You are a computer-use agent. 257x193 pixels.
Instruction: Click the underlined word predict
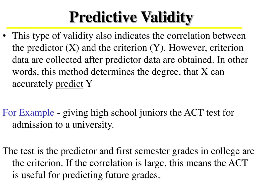(69, 84)
